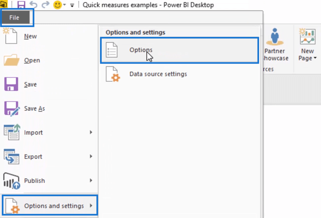Expand Options and settings submenu arrow
The image size is (321, 218).
point(91,206)
